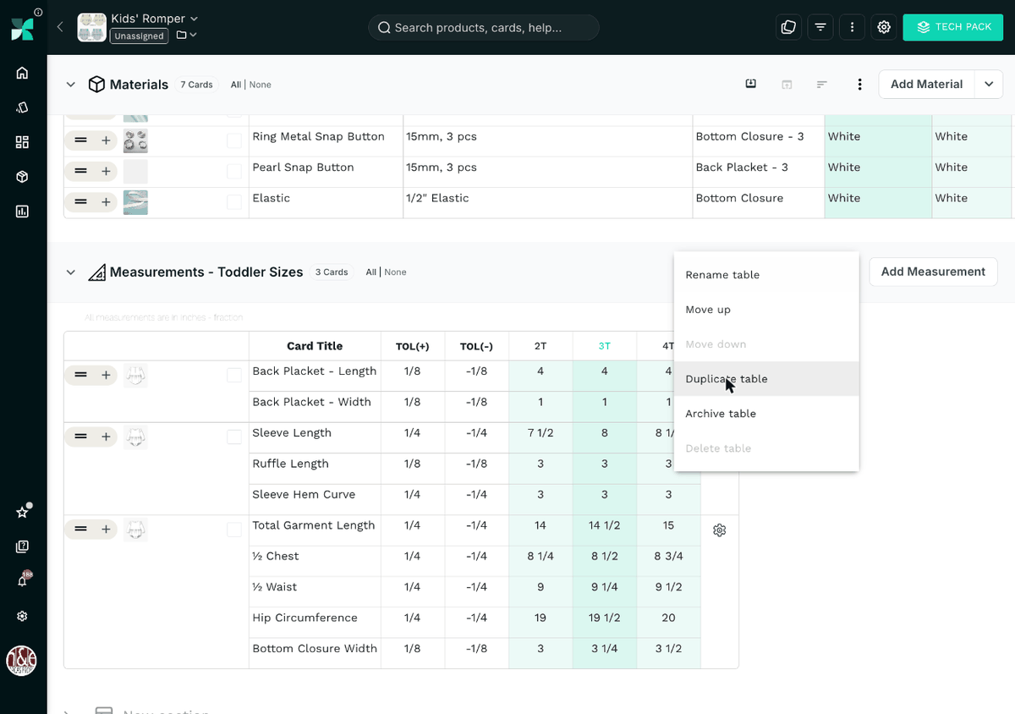Click Ring Metal Snap Button thumbnail
The image size is (1015, 714).
click(x=135, y=140)
